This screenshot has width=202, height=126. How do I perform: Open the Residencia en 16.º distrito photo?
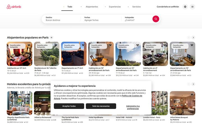tap(47, 54)
